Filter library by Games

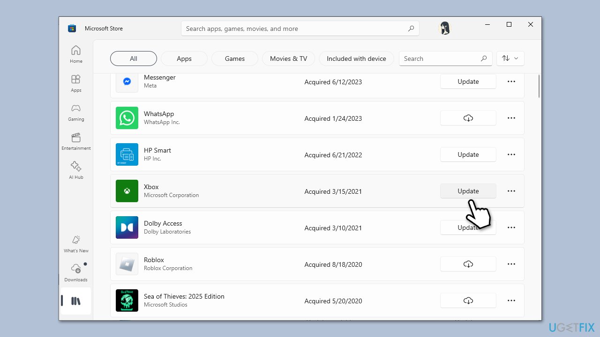click(x=234, y=58)
